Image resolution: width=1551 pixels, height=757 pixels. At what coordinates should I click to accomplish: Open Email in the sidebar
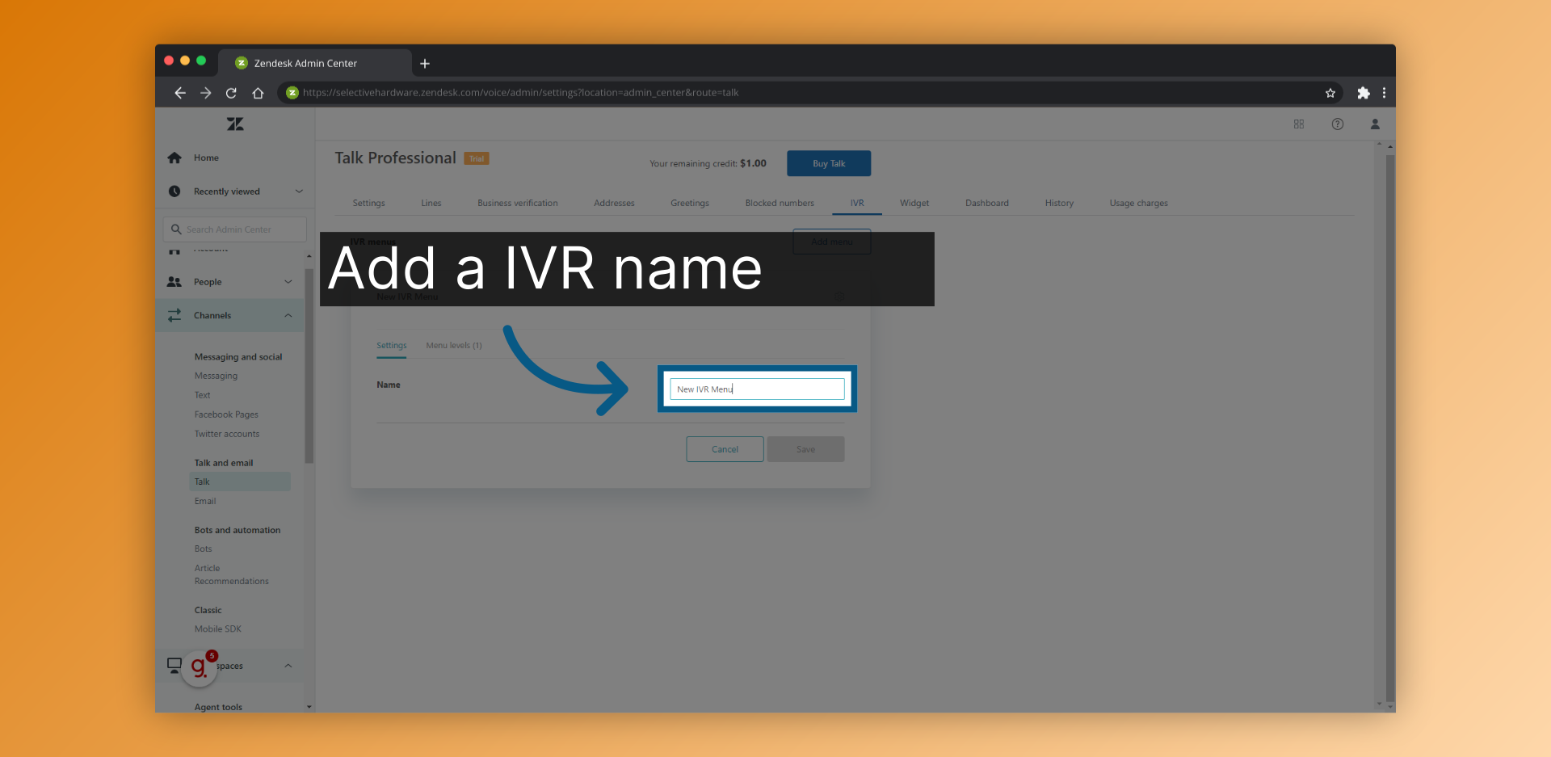[205, 501]
